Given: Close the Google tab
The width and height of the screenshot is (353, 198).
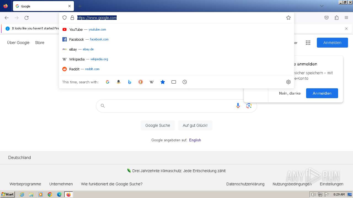Looking at the screenshot, I should pos(69,6).
